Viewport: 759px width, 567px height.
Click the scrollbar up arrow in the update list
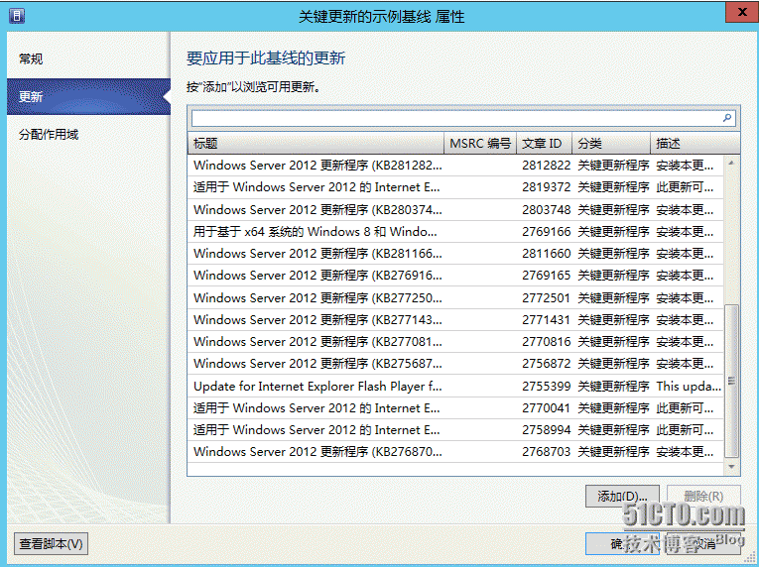click(x=731, y=163)
